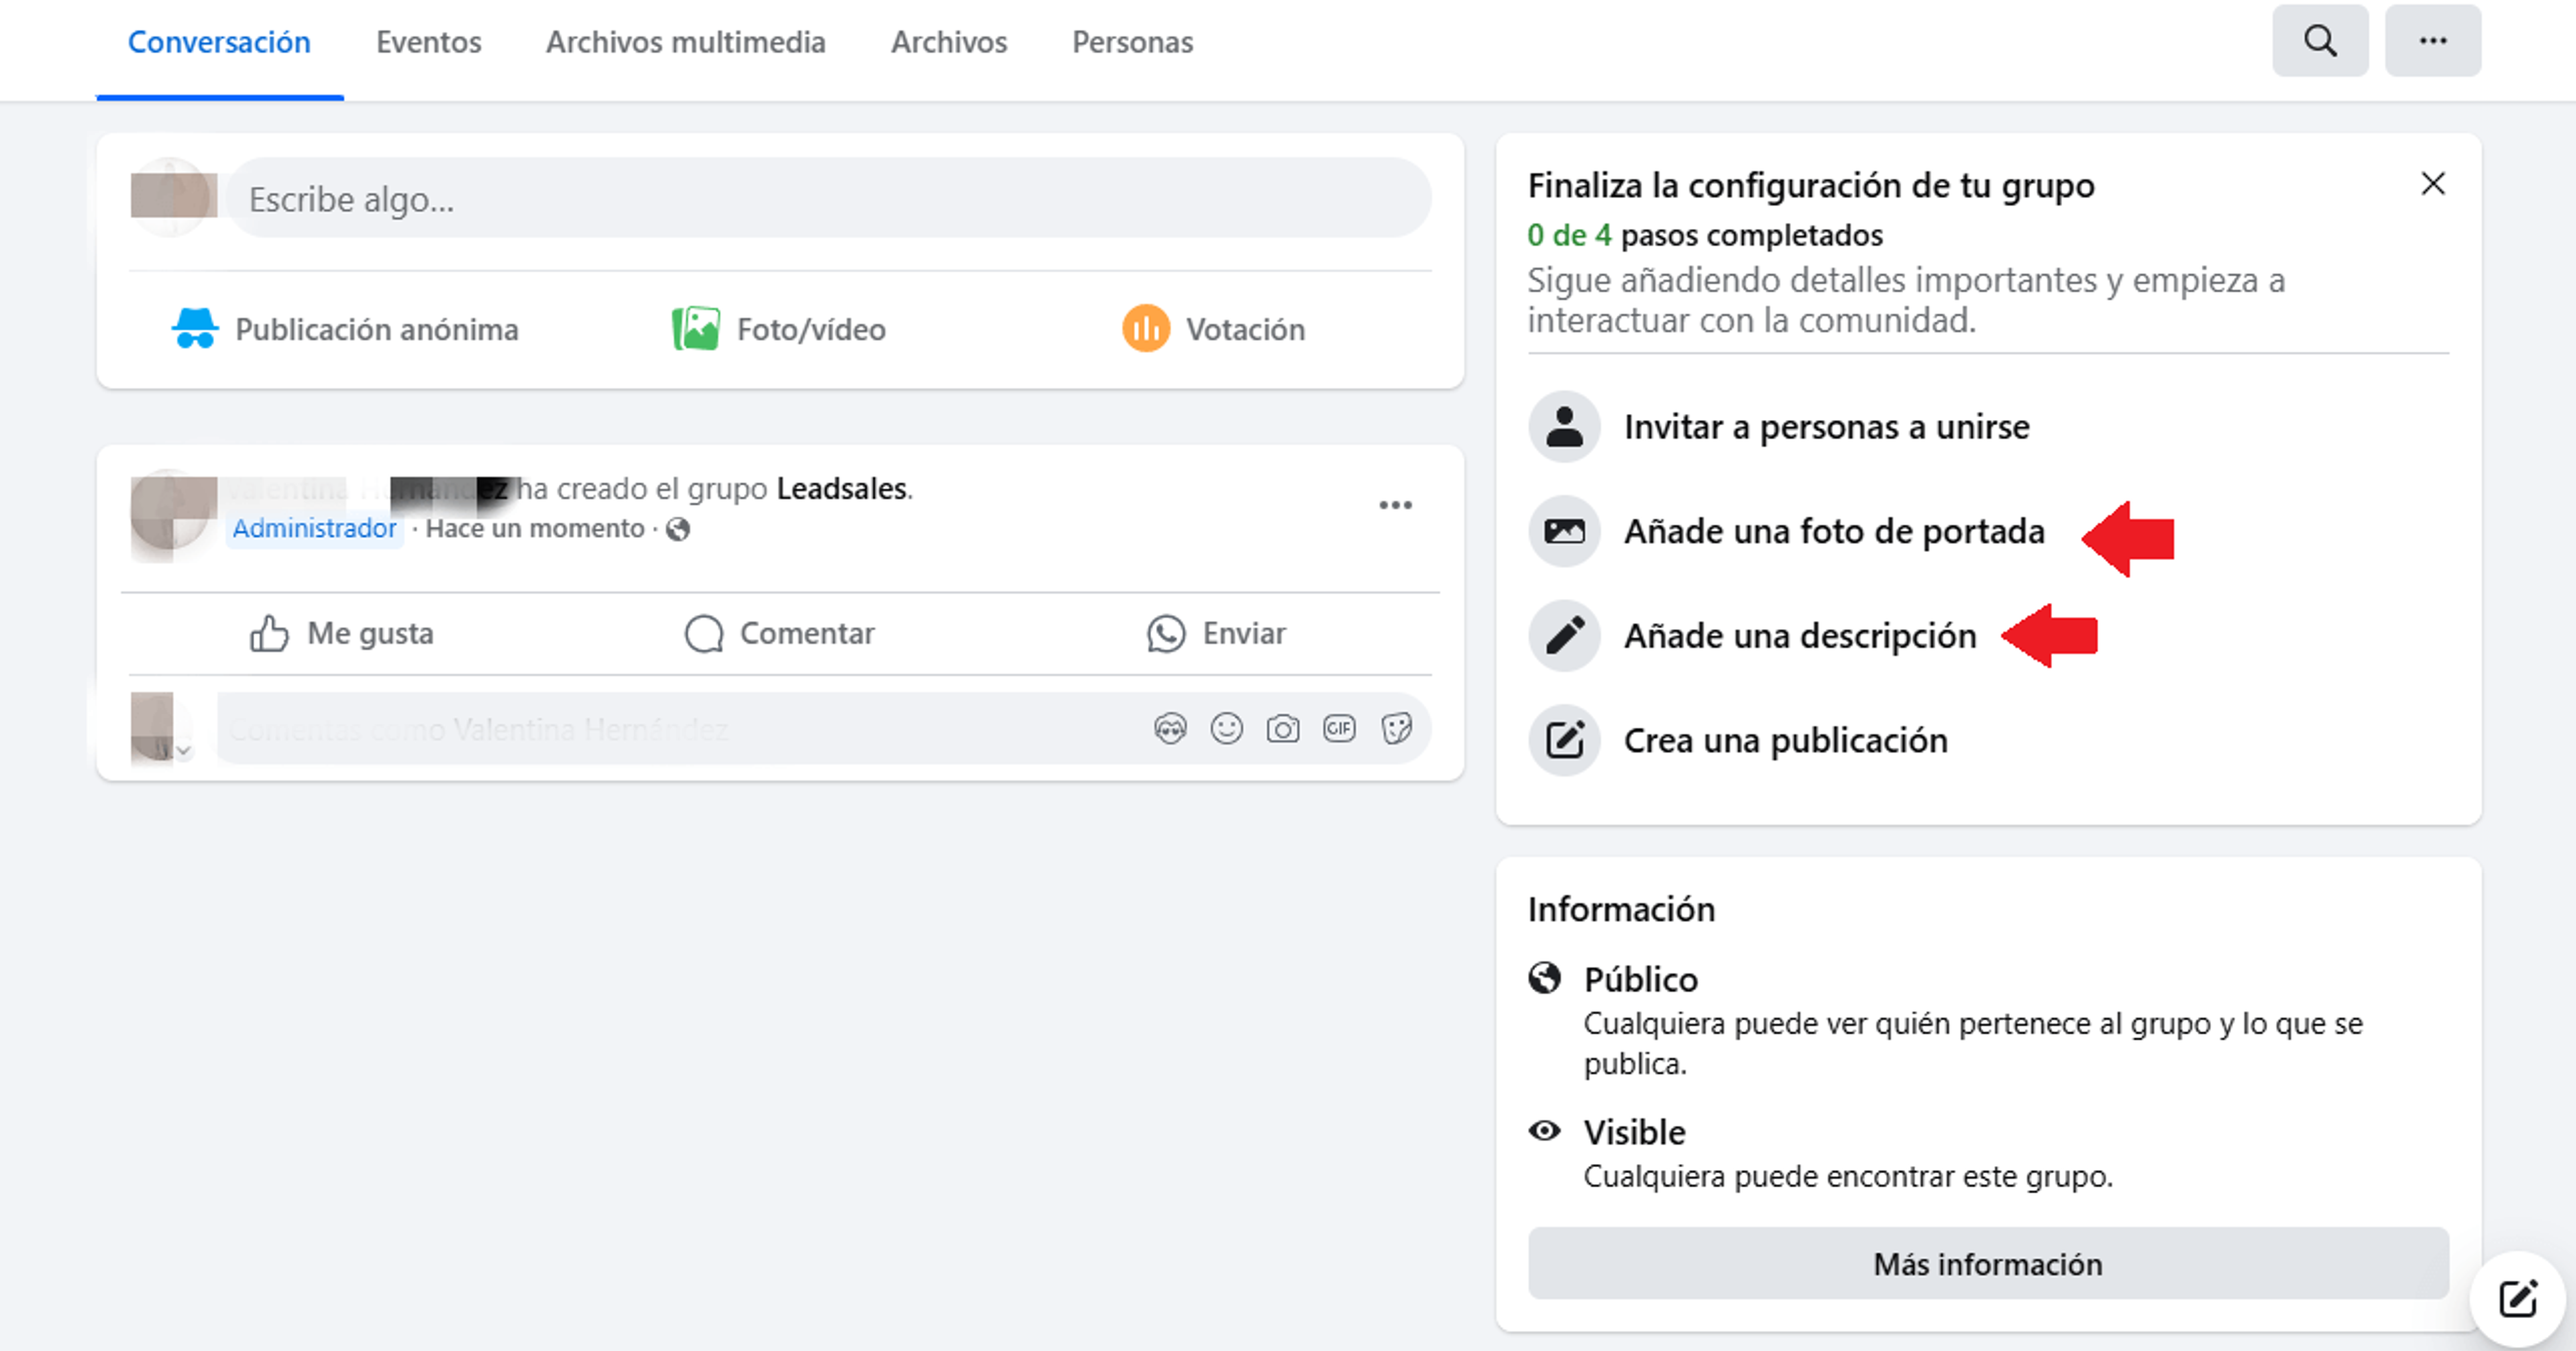2576x1351 pixels.
Task: Click the avatar sticker icon in comment box
Action: [x=1170, y=728]
